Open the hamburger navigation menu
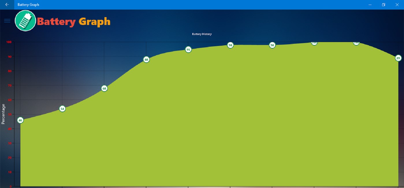Screen dimensions: 404x188 tap(7, 20)
